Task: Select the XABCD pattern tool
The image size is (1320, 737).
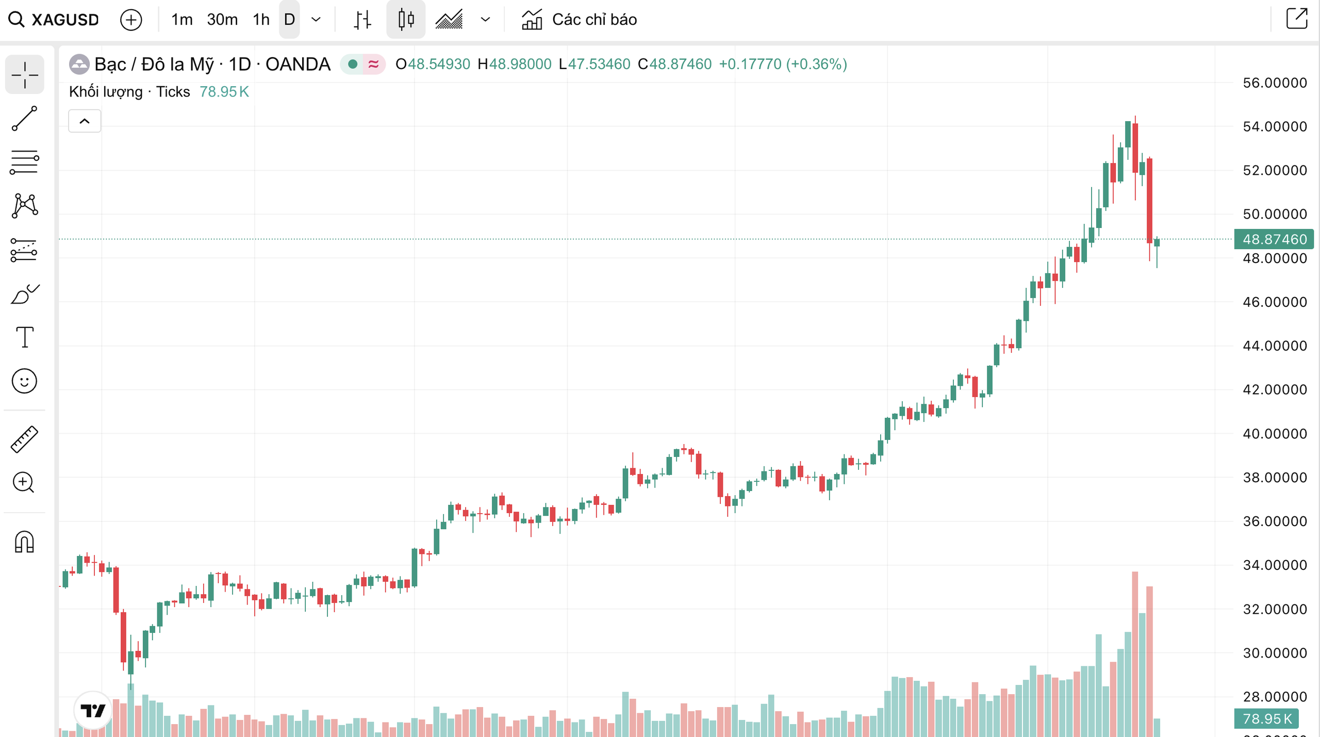Action: (x=24, y=206)
